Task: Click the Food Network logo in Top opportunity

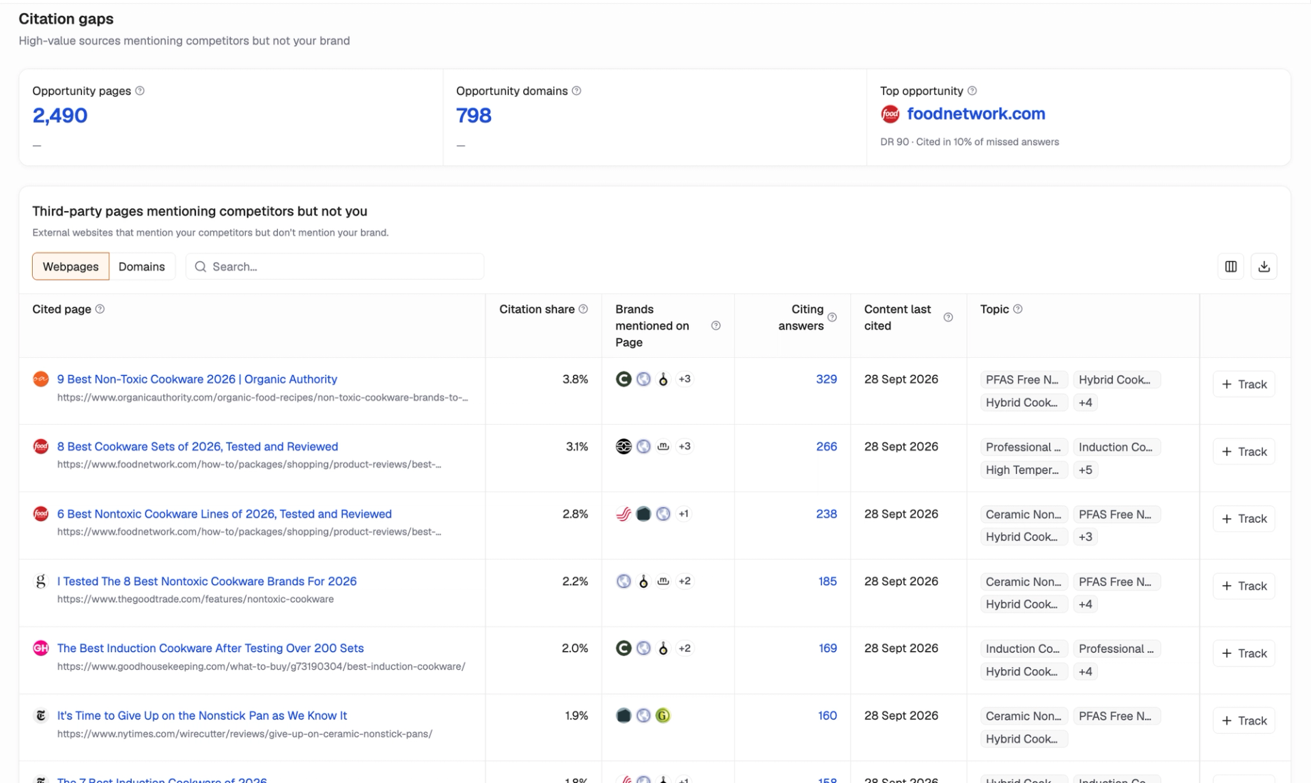Action: [890, 114]
